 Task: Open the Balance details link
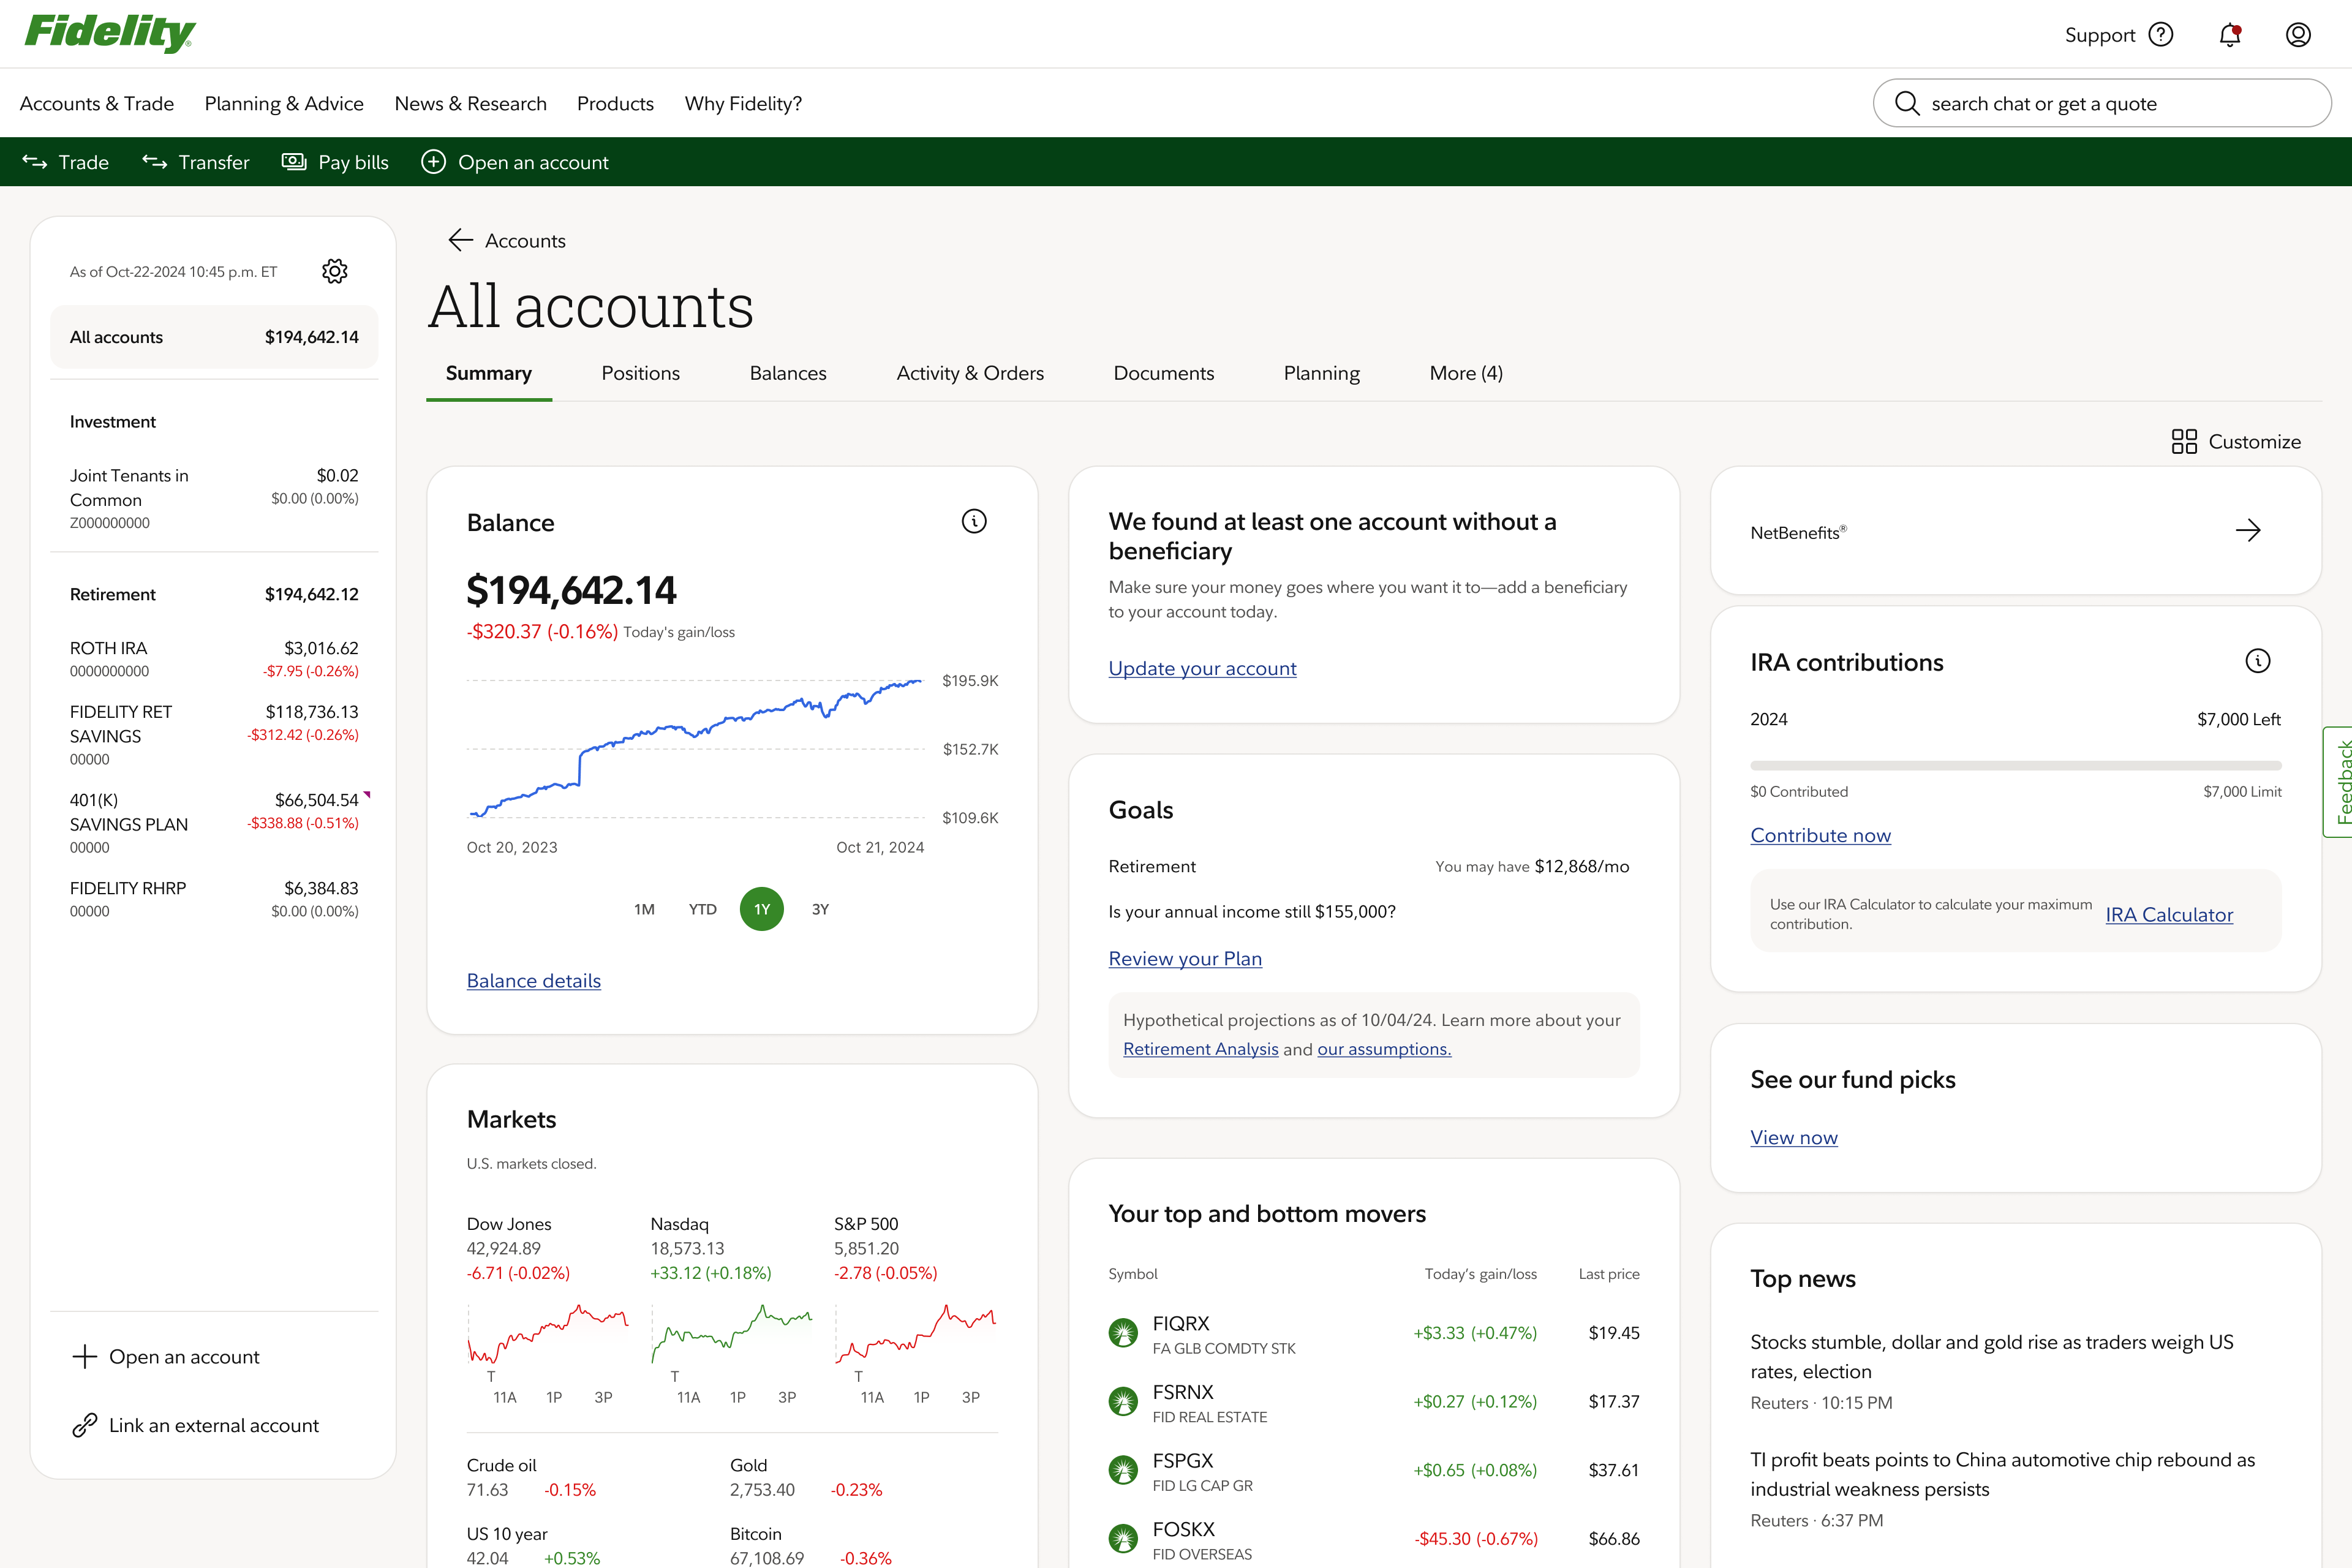(534, 981)
